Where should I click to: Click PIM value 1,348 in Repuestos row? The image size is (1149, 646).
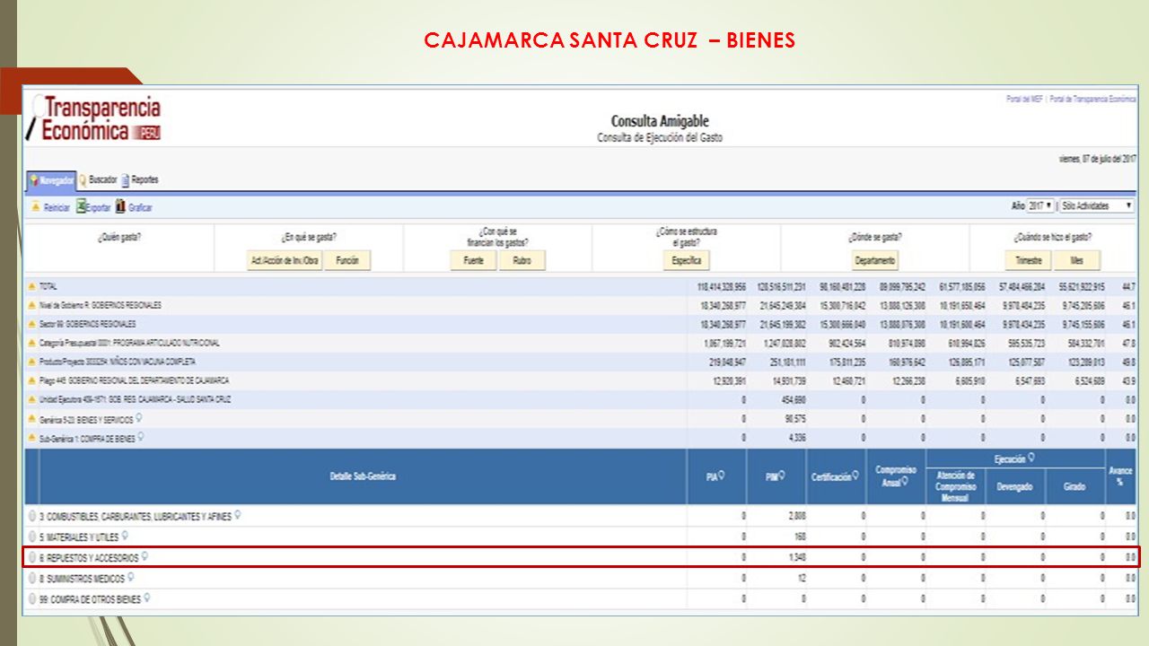(x=796, y=557)
